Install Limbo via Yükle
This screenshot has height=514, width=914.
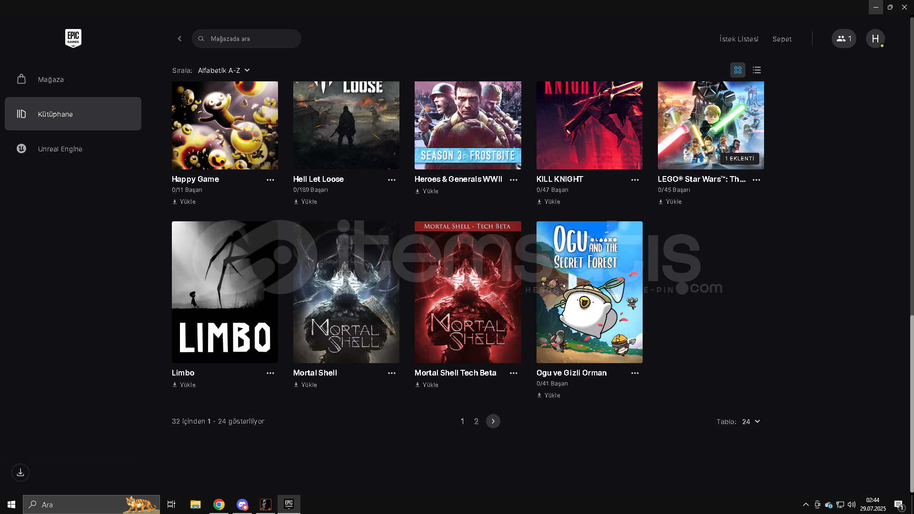point(184,385)
